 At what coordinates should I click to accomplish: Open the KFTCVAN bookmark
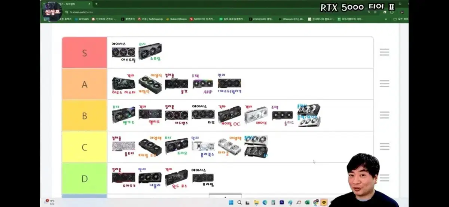tap(81, 19)
